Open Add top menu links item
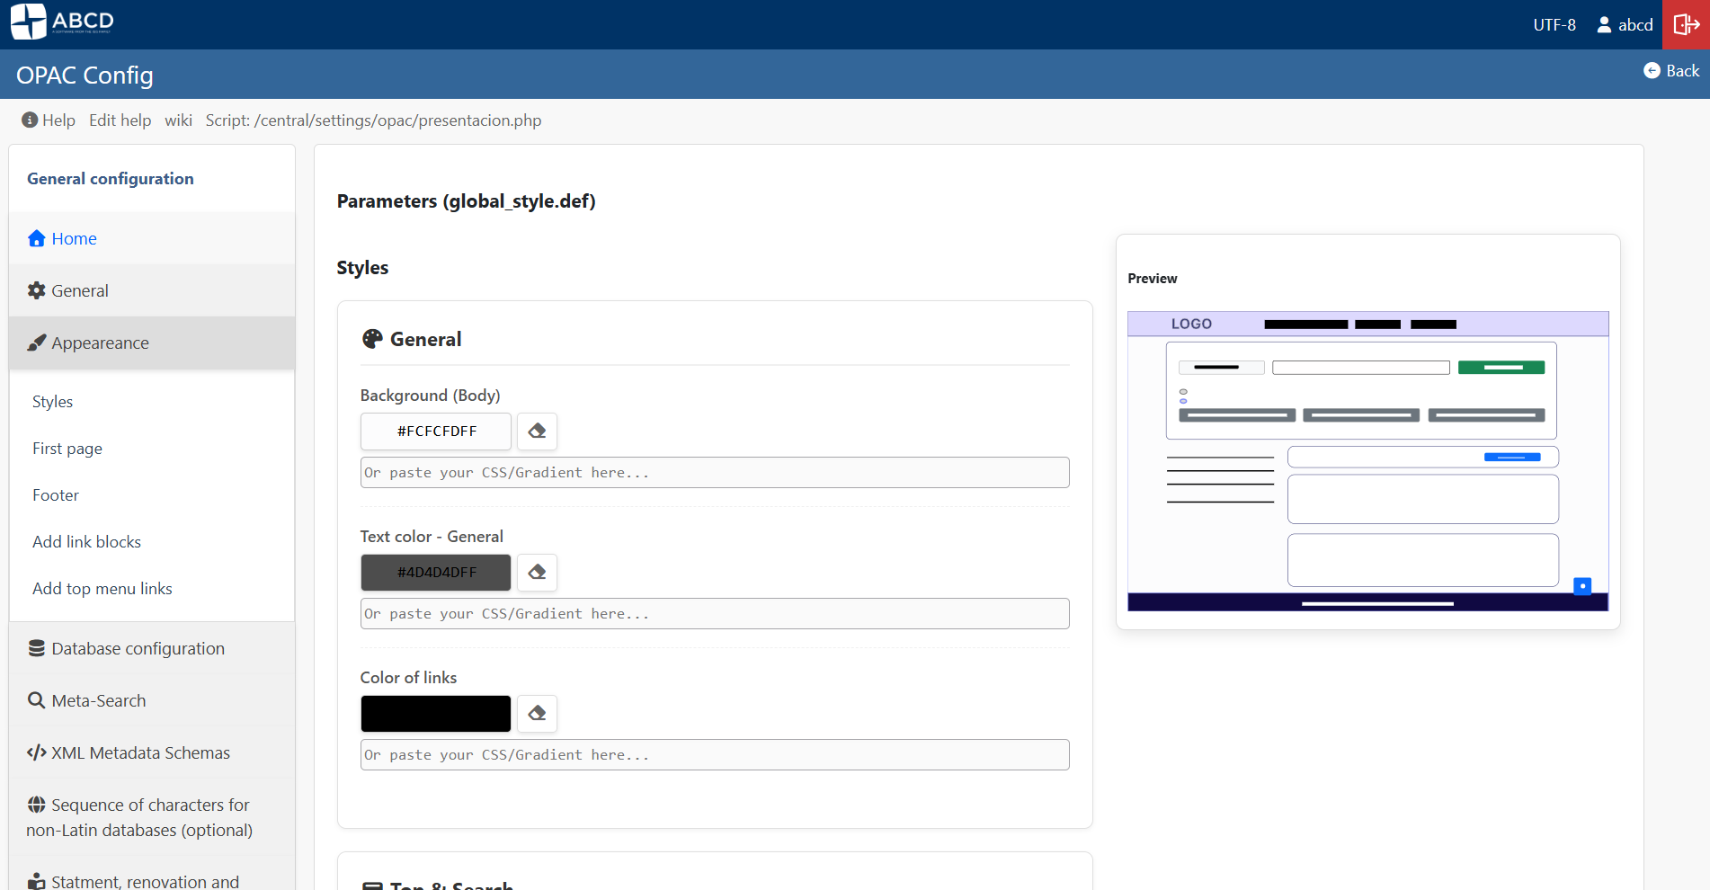The height and width of the screenshot is (890, 1710). click(x=102, y=589)
